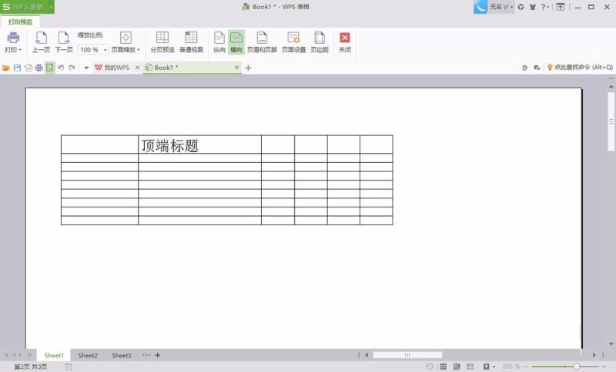Show more sheets via green dots

[146, 355]
